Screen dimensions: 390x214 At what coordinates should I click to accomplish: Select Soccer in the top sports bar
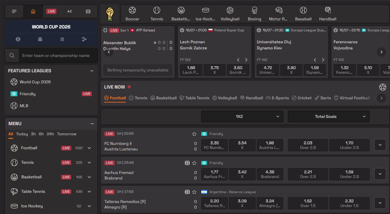point(132,14)
